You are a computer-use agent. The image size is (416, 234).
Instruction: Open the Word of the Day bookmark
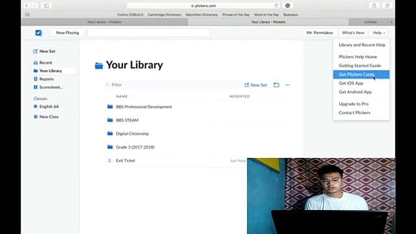(266, 14)
